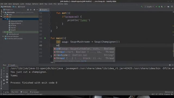This screenshot has width=174, height=98.
Task: Hide the Run tool window with the minus icon
Action: point(173,65)
